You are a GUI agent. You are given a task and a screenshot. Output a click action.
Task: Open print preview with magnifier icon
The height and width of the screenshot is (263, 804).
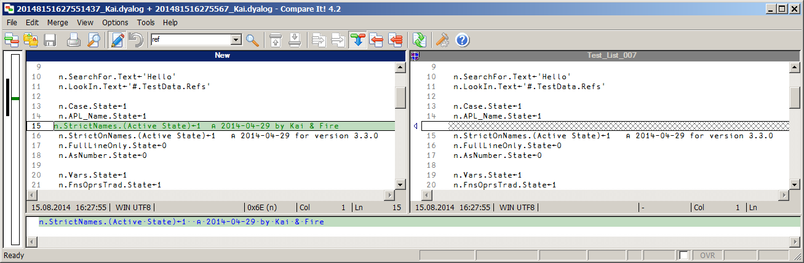(93, 41)
